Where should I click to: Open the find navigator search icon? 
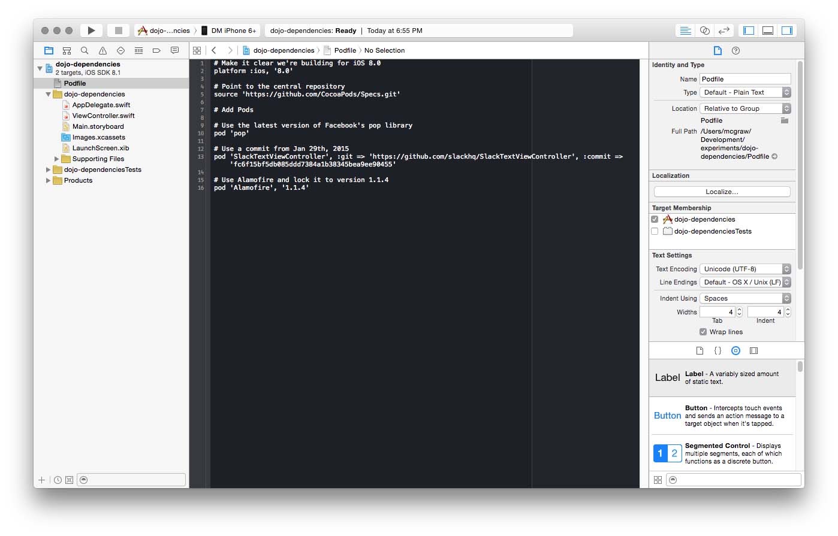click(85, 50)
